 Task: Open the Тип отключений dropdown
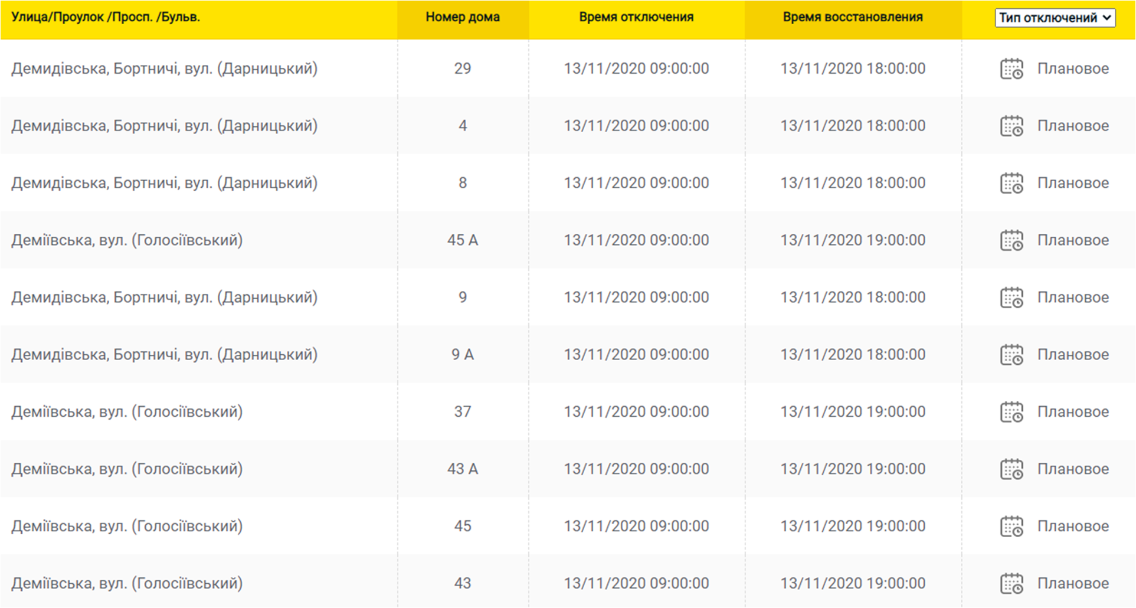pyautogui.click(x=1055, y=18)
